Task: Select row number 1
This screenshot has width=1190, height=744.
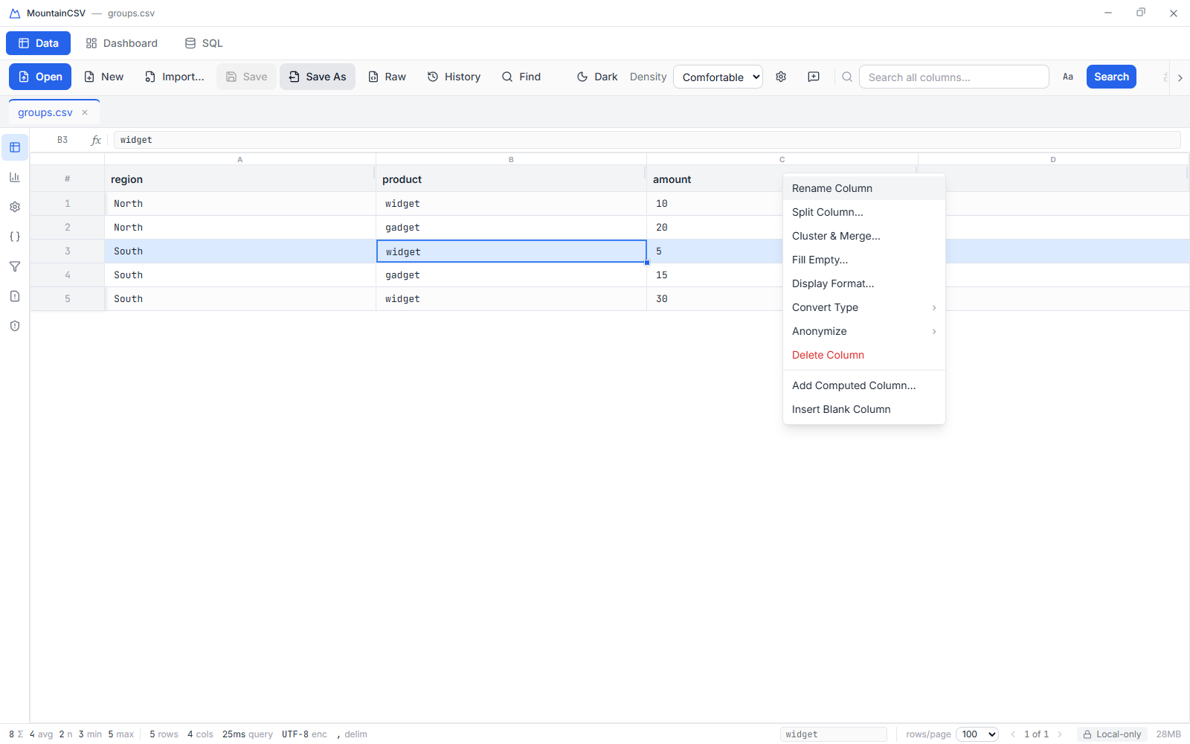Action: [68, 203]
